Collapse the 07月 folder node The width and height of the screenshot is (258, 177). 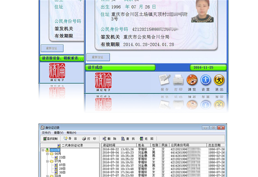click(x=47, y=161)
